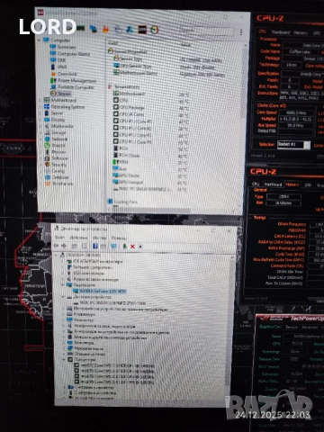Open the Помощ menu in Device Manager
The height and width of the screenshot is (432, 324).
(x=119, y=238)
